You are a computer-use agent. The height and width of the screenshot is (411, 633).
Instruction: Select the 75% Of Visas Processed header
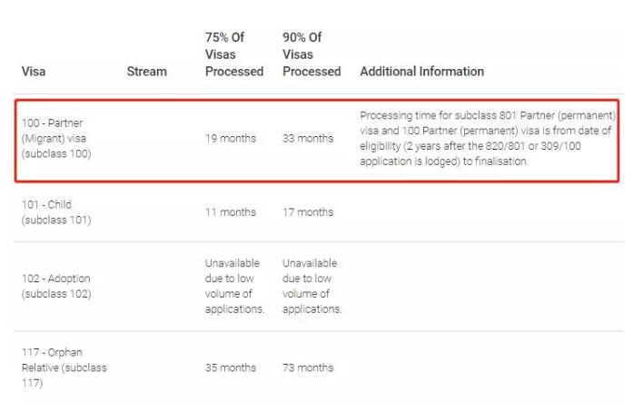pos(234,54)
